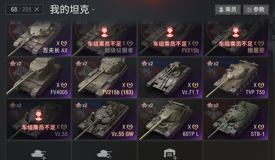This screenshot has width=275, height=160.
Task: Click the buy new tank slot icon
Action: pos(39,154)
